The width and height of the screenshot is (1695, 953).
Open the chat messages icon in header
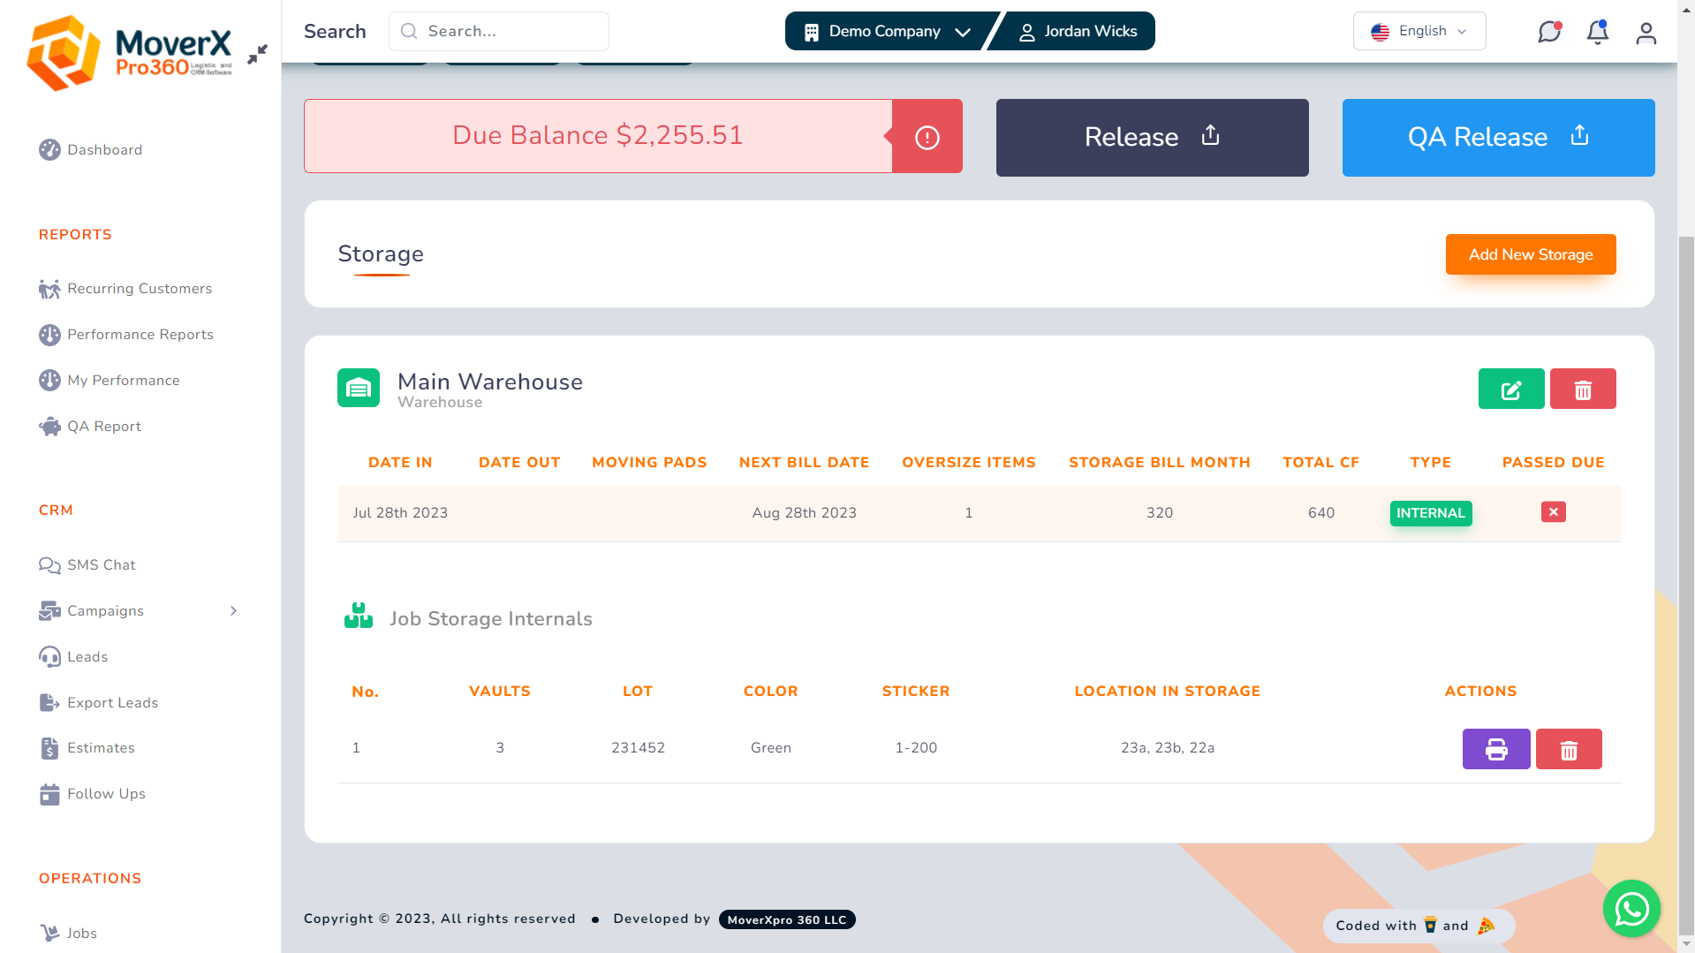tap(1550, 31)
